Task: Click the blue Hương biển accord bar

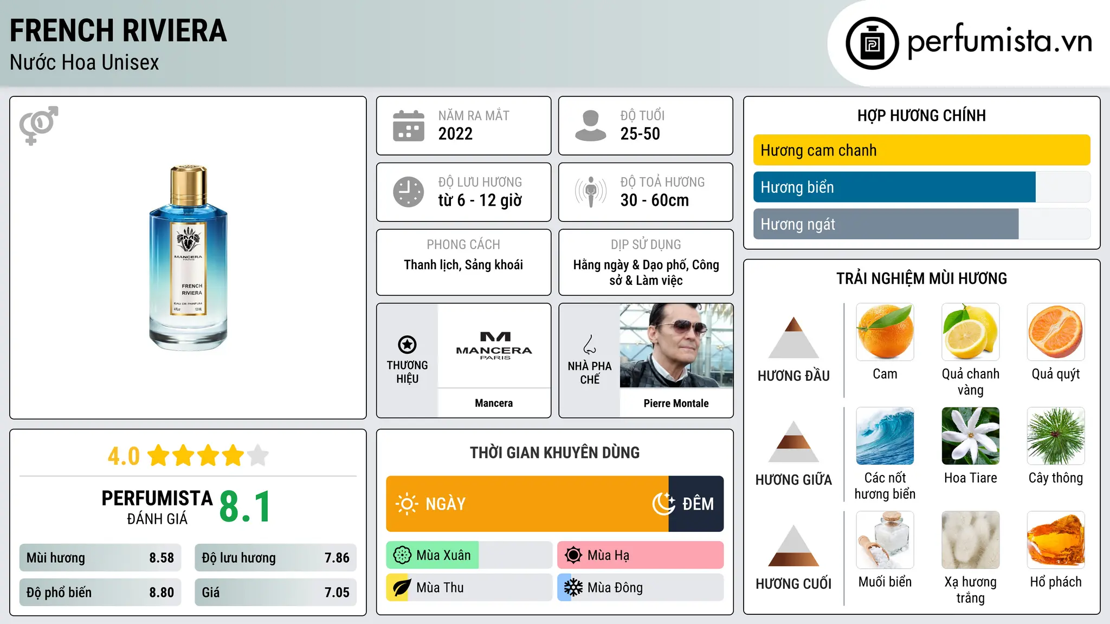Action: pos(894,187)
